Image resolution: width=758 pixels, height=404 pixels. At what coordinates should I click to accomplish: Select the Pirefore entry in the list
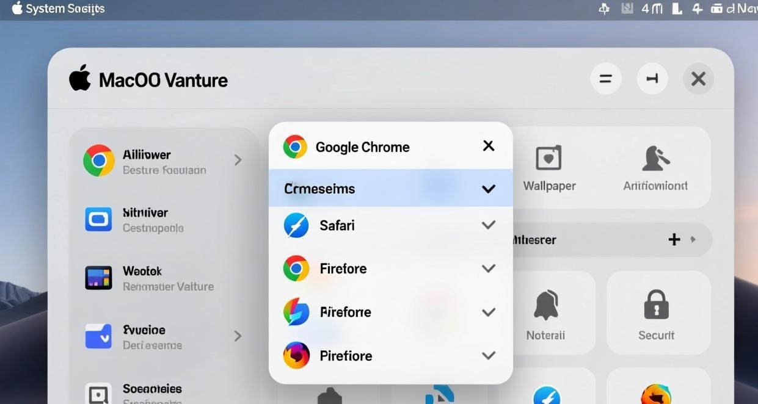pyautogui.click(x=391, y=312)
